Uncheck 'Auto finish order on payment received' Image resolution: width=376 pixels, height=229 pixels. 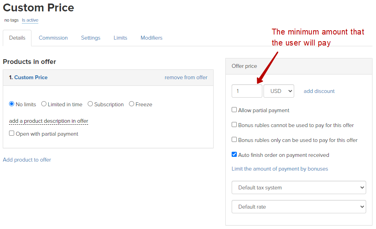(x=234, y=155)
